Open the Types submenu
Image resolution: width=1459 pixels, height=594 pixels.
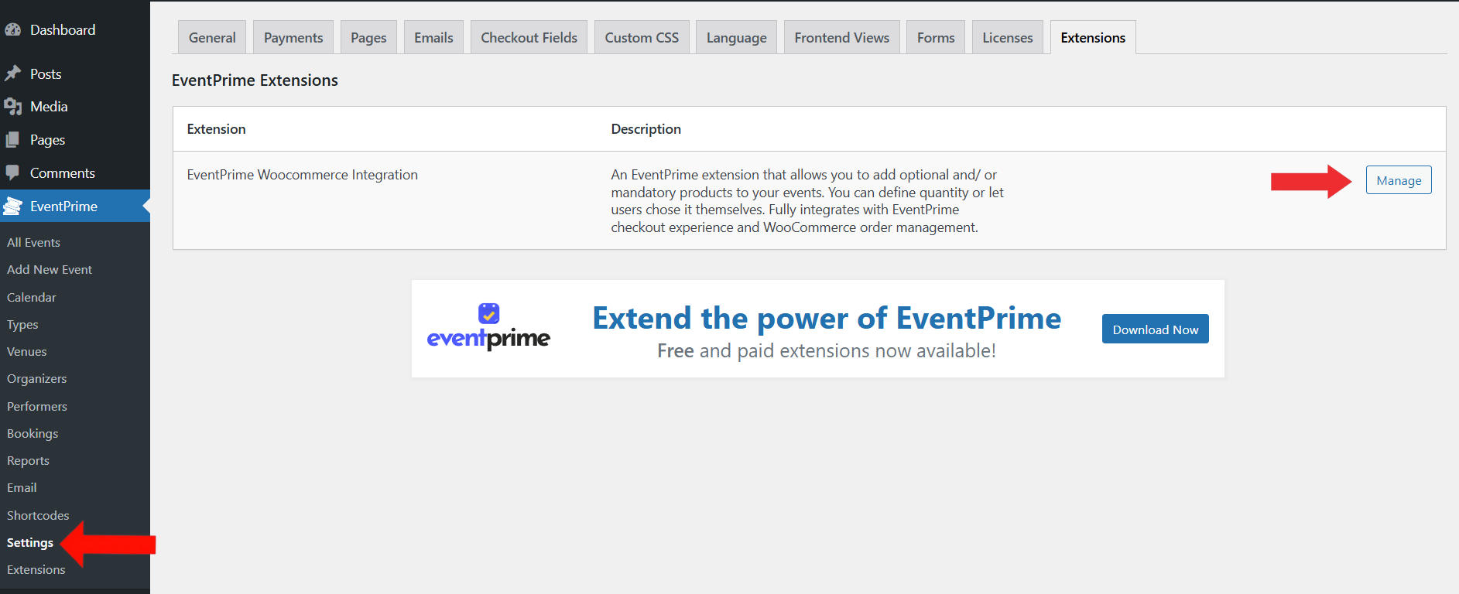coord(22,325)
